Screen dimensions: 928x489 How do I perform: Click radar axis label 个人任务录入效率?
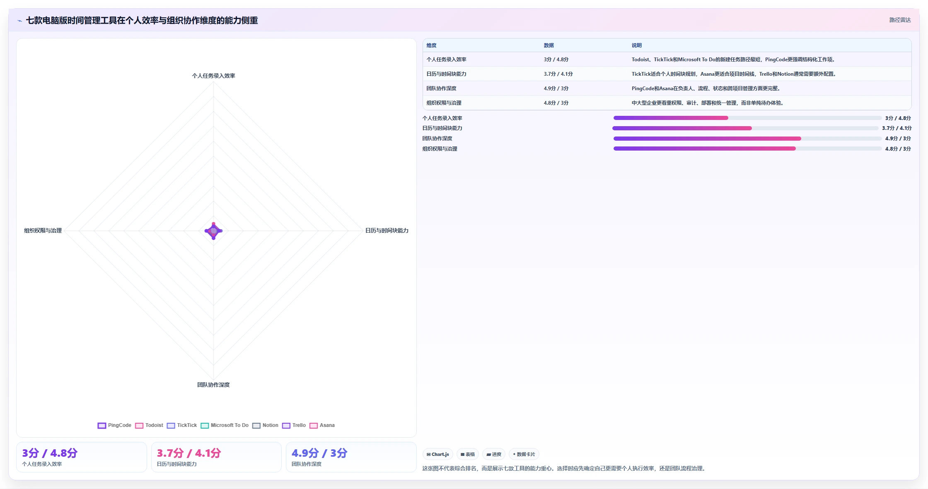pyautogui.click(x=213, y=76)
